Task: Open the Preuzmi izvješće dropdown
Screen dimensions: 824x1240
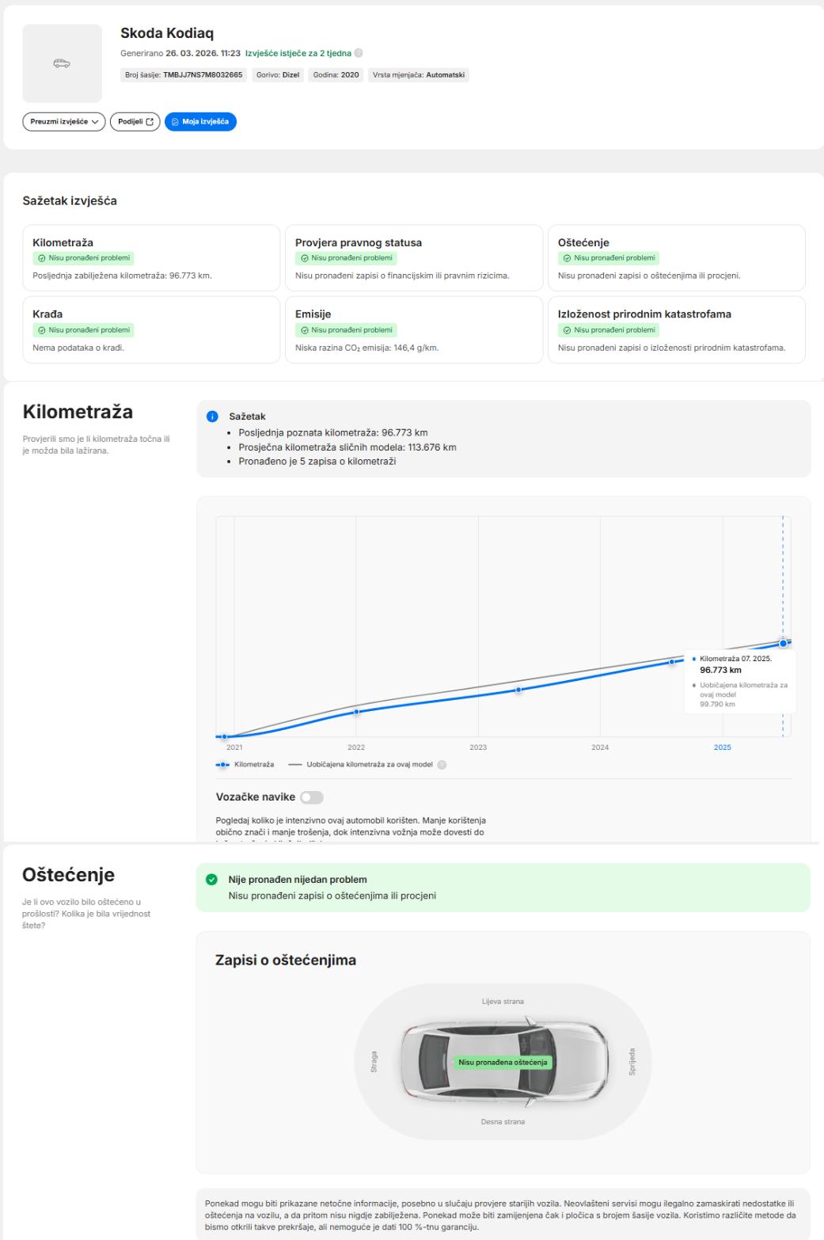Action: point(64,122)
